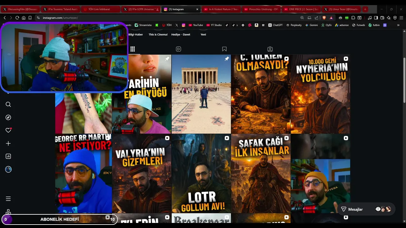Open the futbin bookmark
Screen dimensions: 406x228
click(x=374, y=25)
